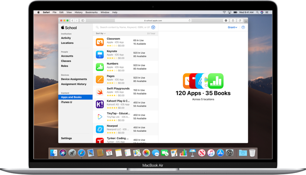306x175 pixels.
Task: Open the Grant account dropdown
Action: pyautogui.click(x=233, y=27)
